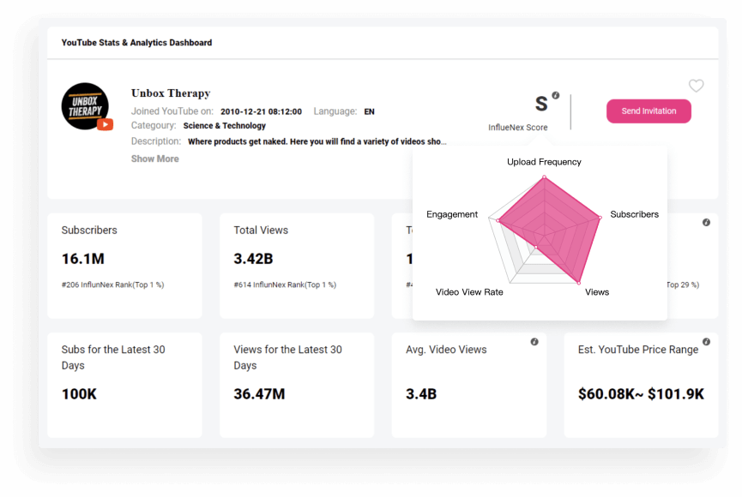This screenshot has height=497, width=742.
Task: Click the $60.08K~ $101.9K price range
Action: (641, 394)
